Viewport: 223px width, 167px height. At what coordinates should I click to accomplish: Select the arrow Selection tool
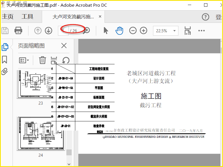pyautogui.click(x=106, y=31)
